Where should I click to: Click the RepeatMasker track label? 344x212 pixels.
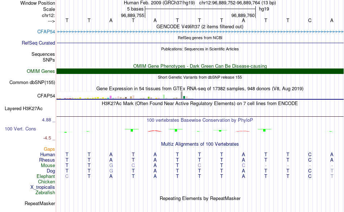click(x=40, y=203)
